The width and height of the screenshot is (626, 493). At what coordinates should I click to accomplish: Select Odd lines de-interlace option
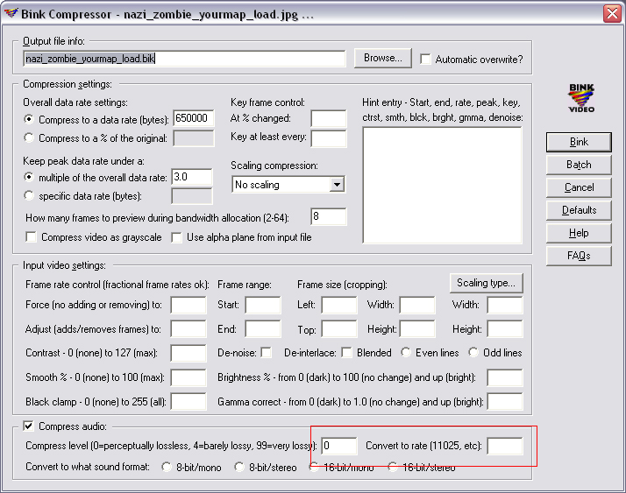tap(473, 352)
